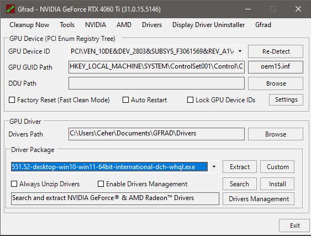Open the Tools menu
Viewport: 311px width, 236px height.
pyautogui.click(x=67, y=25)
